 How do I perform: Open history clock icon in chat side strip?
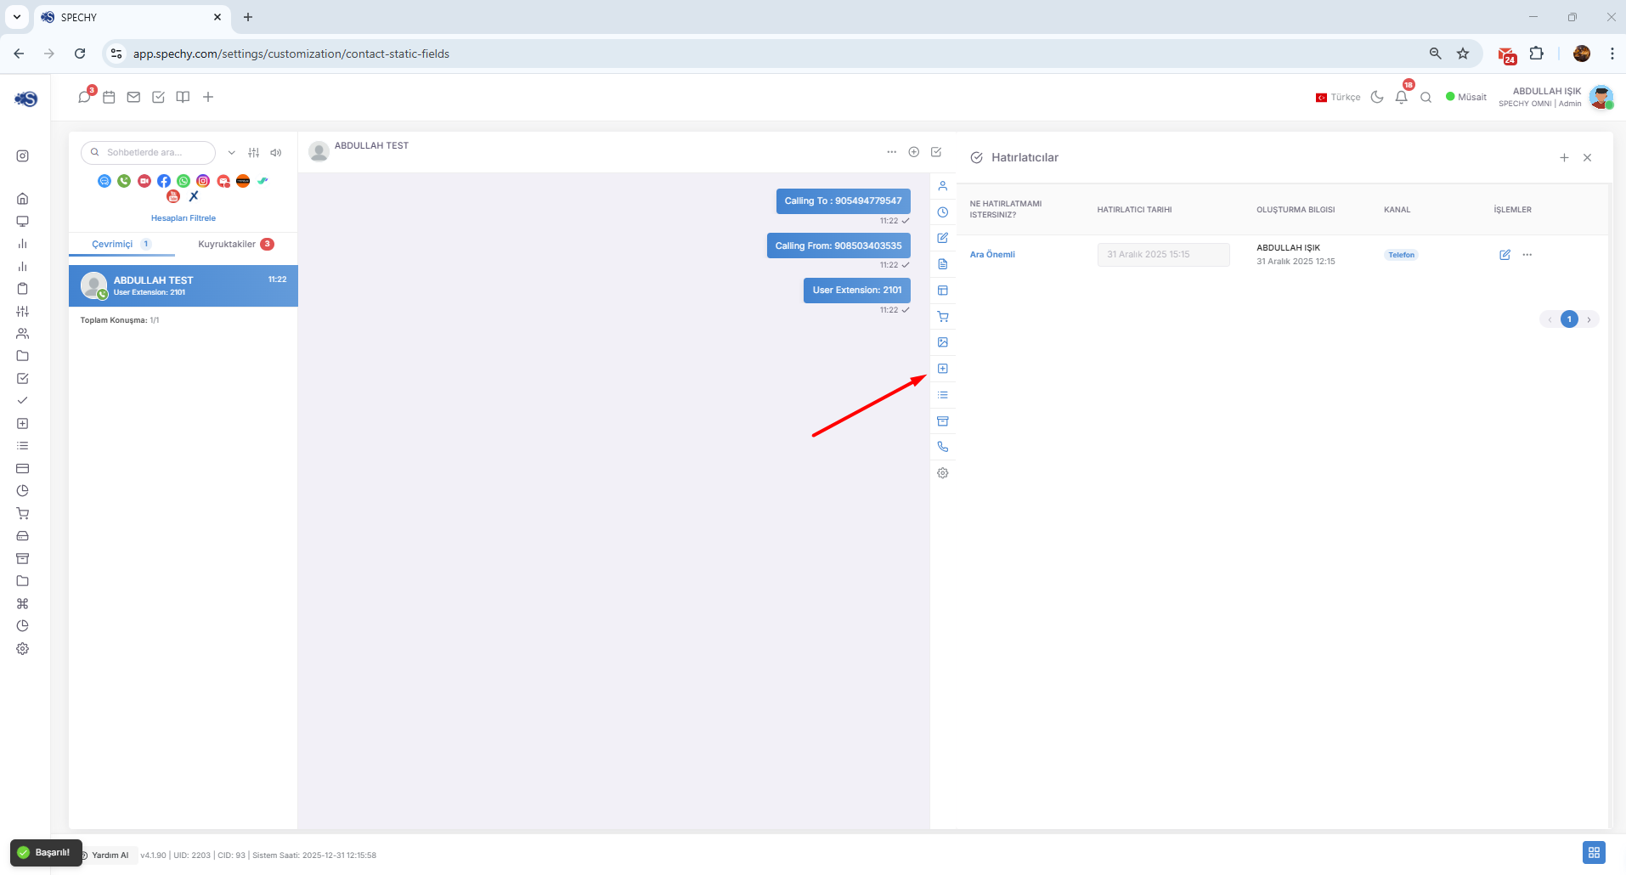943,212
